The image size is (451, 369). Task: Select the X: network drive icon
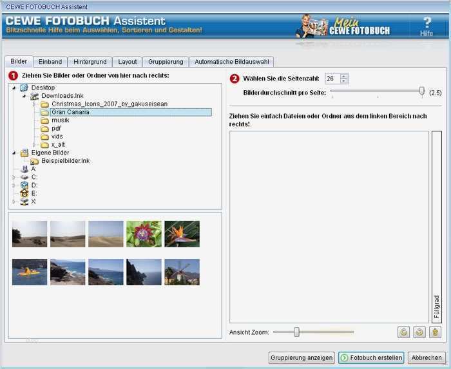24,202
